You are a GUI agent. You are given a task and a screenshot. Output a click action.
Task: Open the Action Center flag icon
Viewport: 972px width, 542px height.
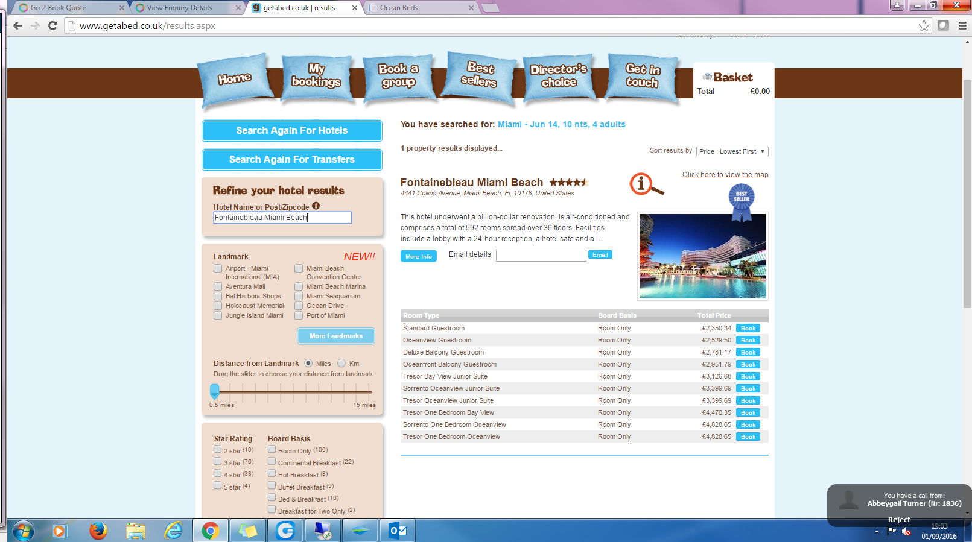891,531
